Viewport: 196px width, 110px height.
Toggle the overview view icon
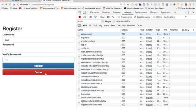pyautogui.click(x=113, y=17)
